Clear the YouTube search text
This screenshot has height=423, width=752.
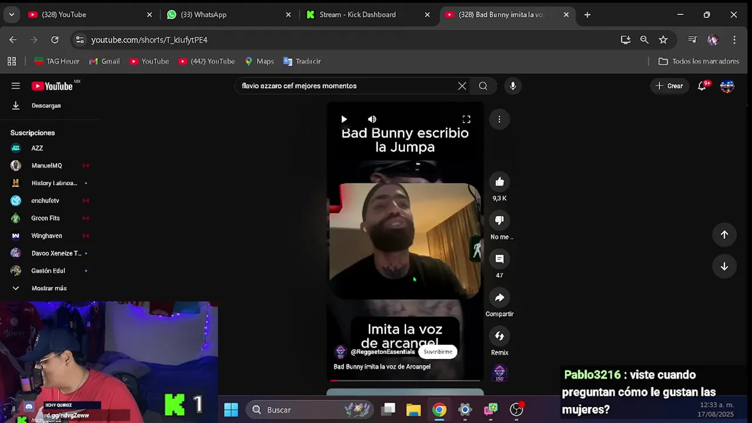(x=462, y=86)
